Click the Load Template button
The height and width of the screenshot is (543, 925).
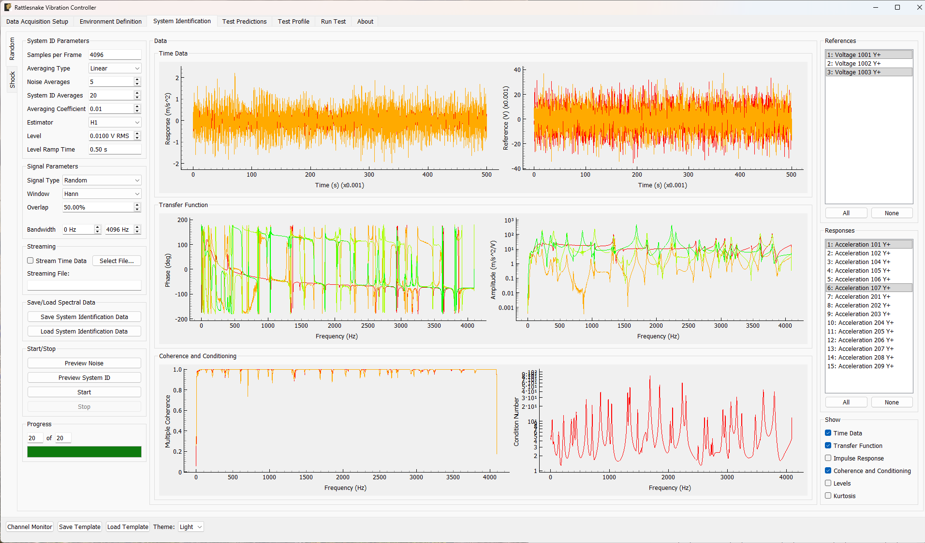tap(128, 527)
